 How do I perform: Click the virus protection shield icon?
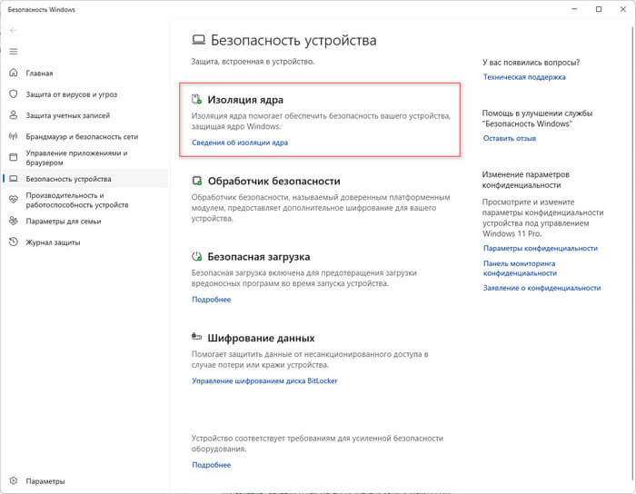(x=13, y=94)
